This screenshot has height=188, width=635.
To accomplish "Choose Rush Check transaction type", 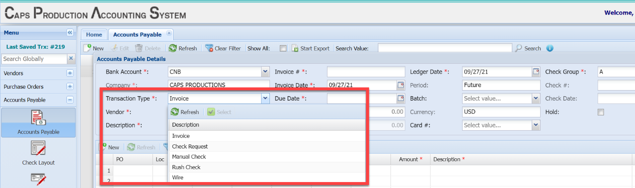I will pos(266,167).
